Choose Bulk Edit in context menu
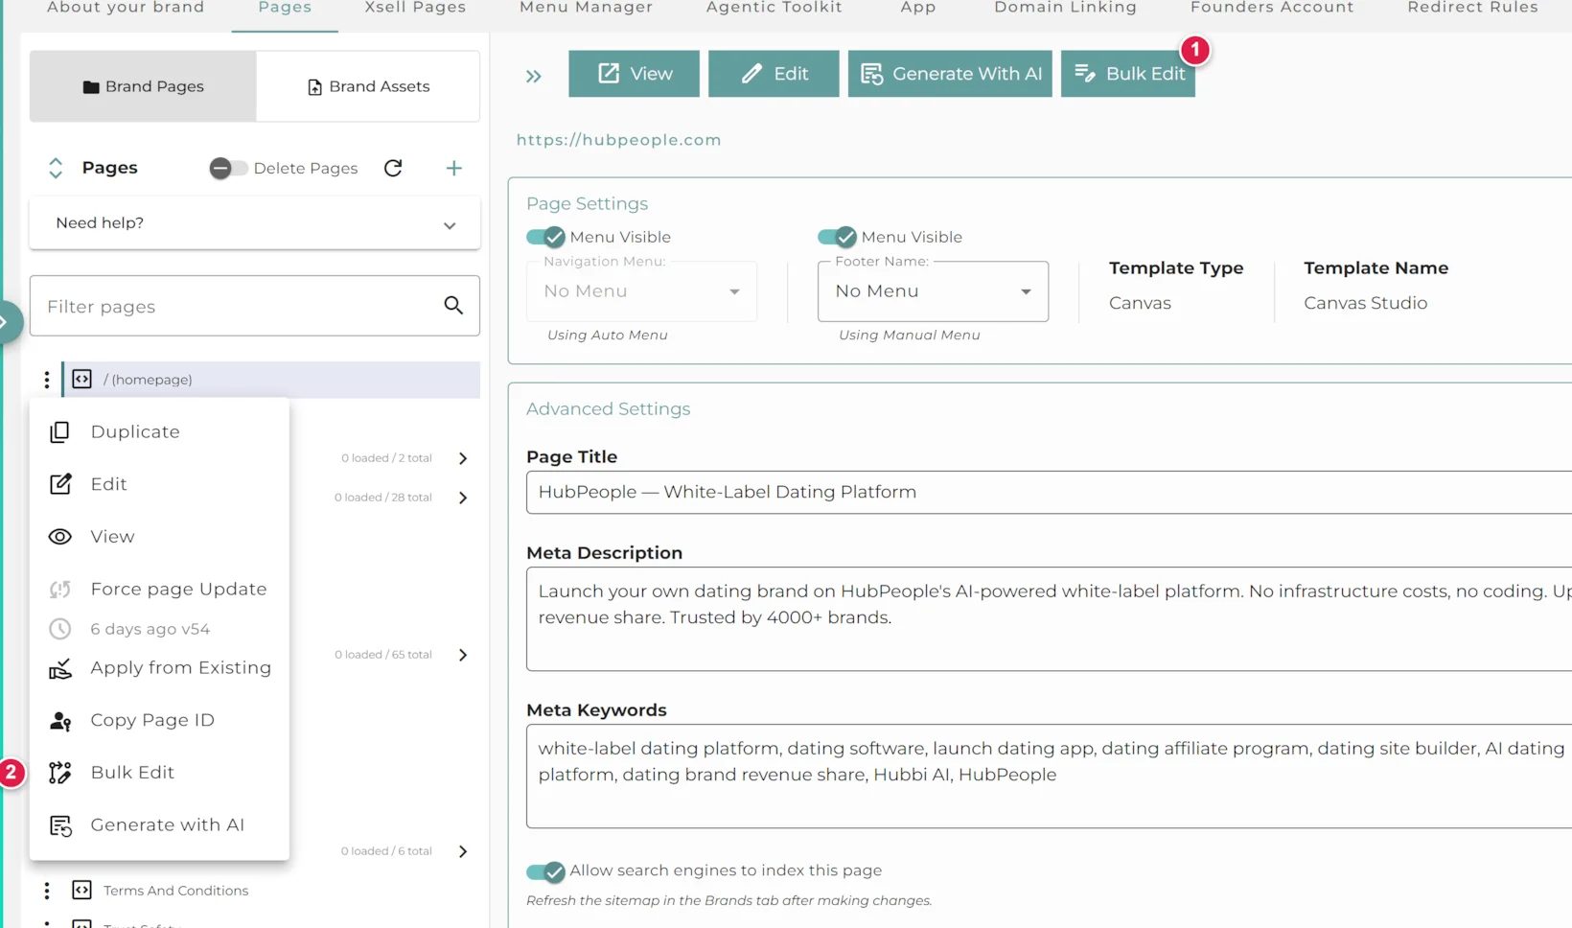Image resolution: width=1572 pixels, height=928 pixels. point(159,773)
